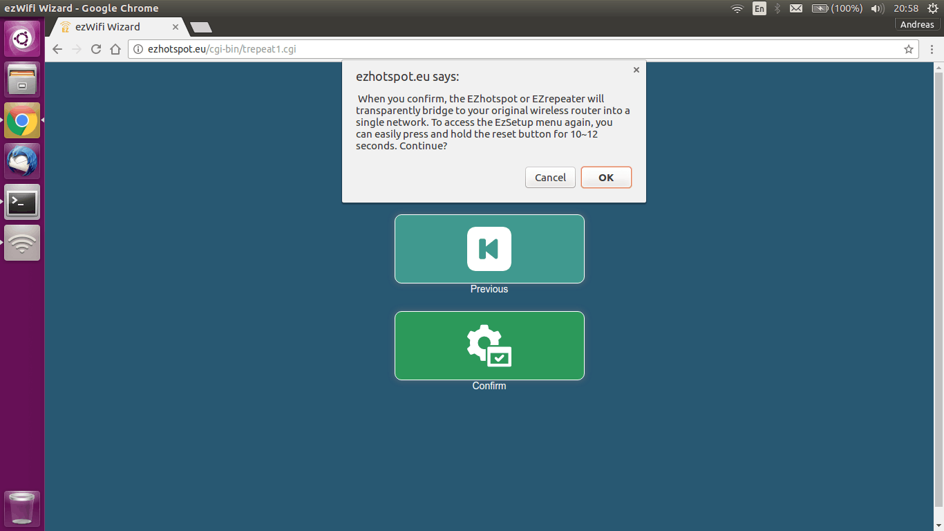Click the Previous button on page
The width and height of the screenshot is (944, 531).
(x=489, y=249)
